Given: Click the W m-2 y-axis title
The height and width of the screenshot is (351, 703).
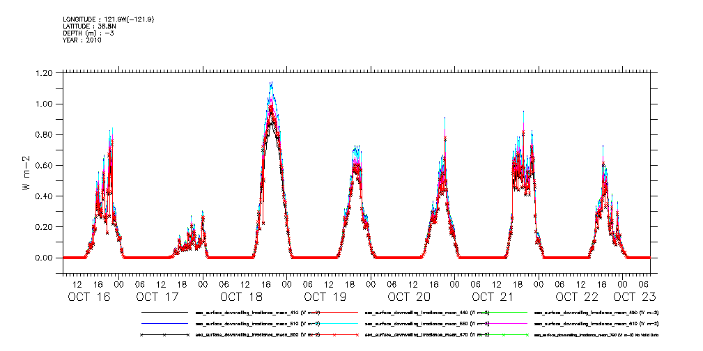Looking at the screenshot, I should click(x=27, y=173).
